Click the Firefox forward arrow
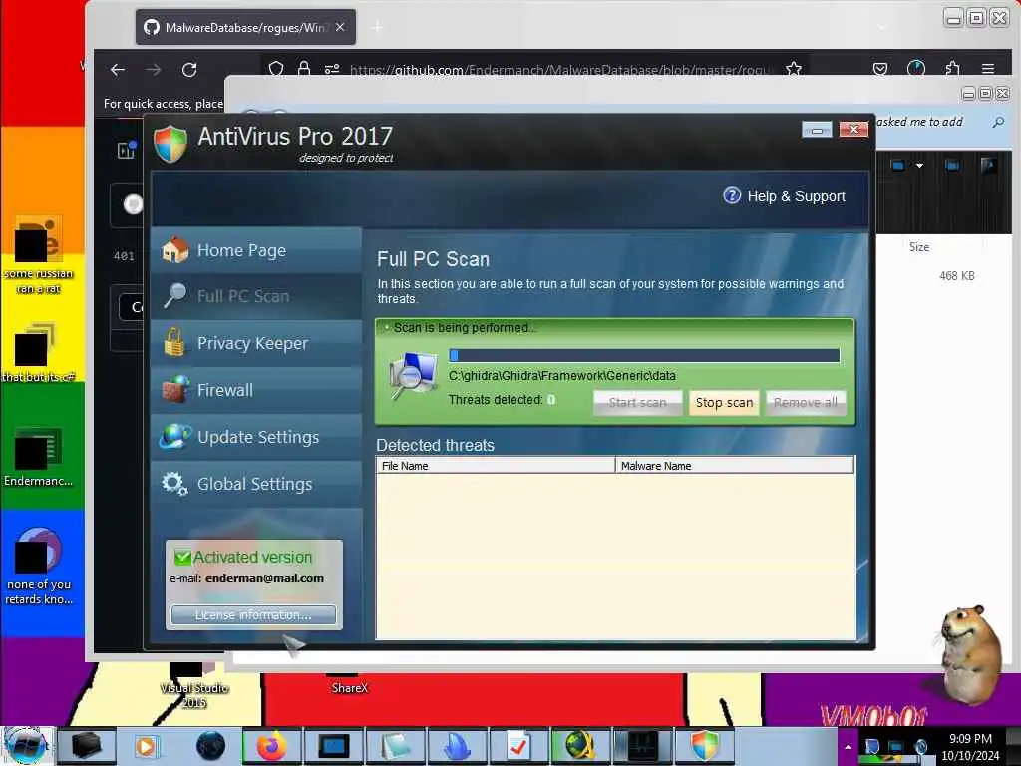The width and height of the screenshot is (1021, 766). (153, 70)
